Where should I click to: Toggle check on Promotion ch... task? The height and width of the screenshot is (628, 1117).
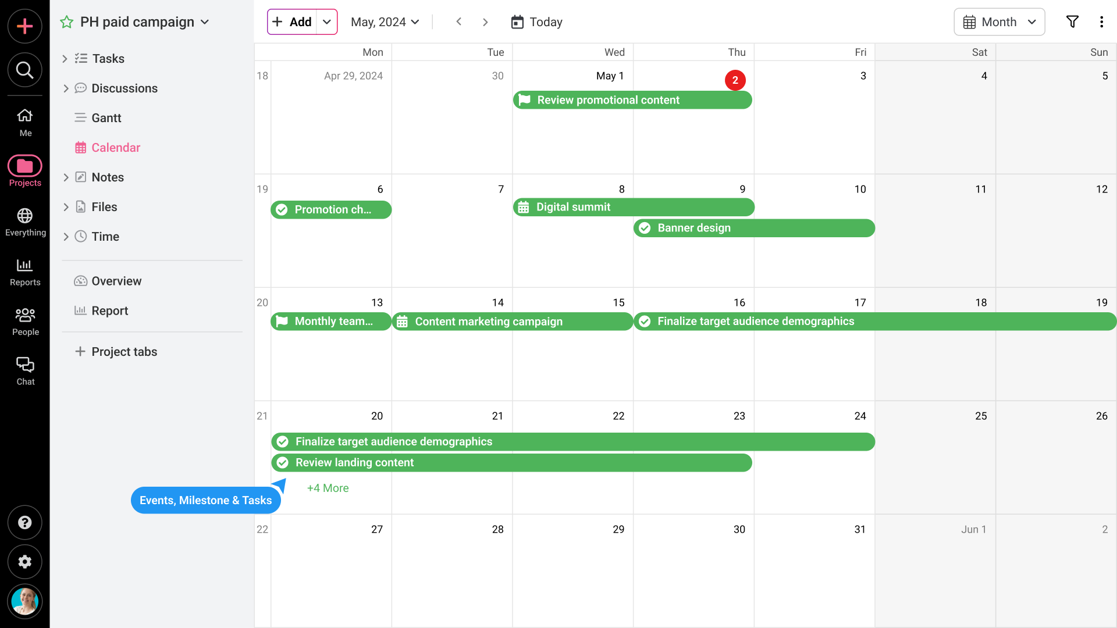coord(282,210)
